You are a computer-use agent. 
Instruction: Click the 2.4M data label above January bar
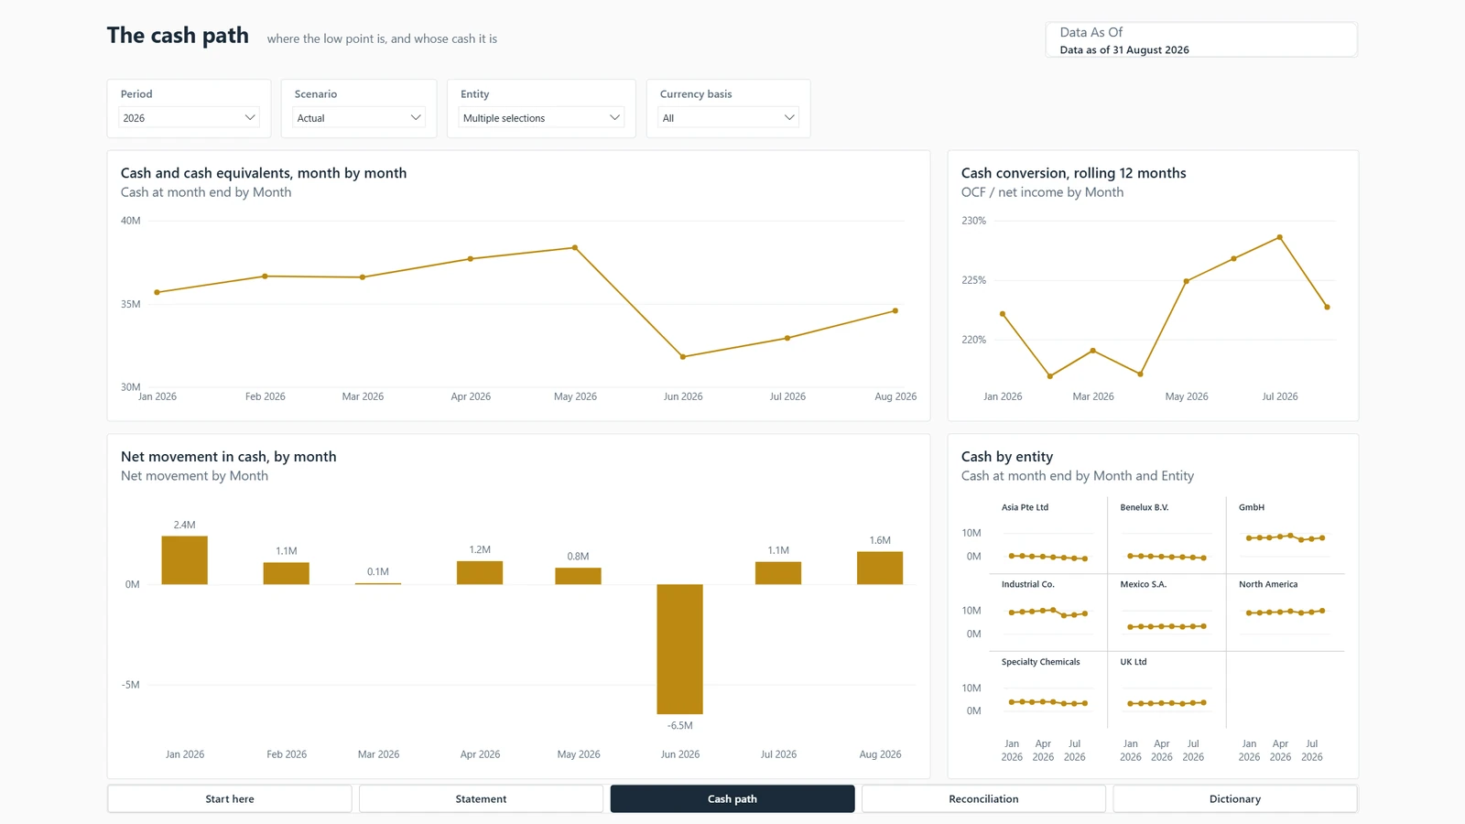[x=184, y=525]
